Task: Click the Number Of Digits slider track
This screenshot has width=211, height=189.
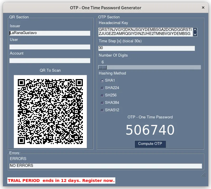Action: (150, 67)
